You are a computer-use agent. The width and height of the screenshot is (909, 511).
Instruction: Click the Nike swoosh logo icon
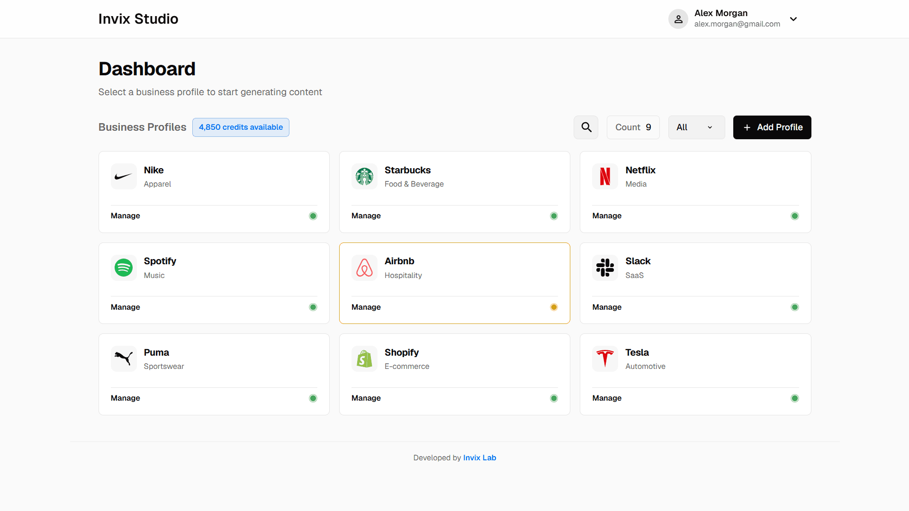tap(124, 177)
